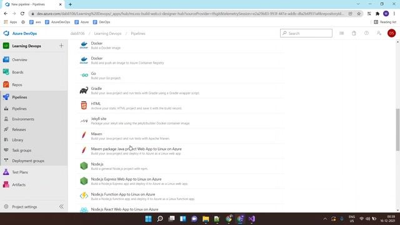Open Windows taskbar search
400x225 pixels.
pyautogui.click(x=160, y=219)
